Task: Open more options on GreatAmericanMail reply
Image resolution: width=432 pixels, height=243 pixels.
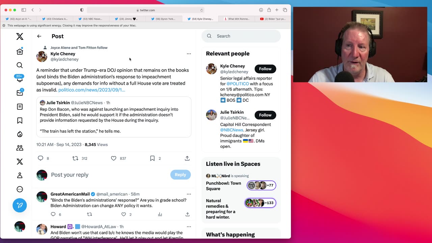Action: 189,194
